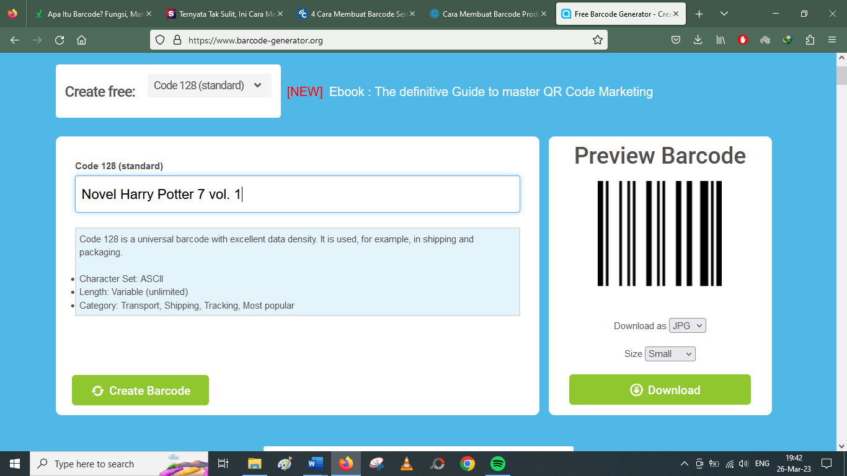Viewport: 847px width, 476px height.
Task: Go back to the previous page
Action: [x=15, y=40]
